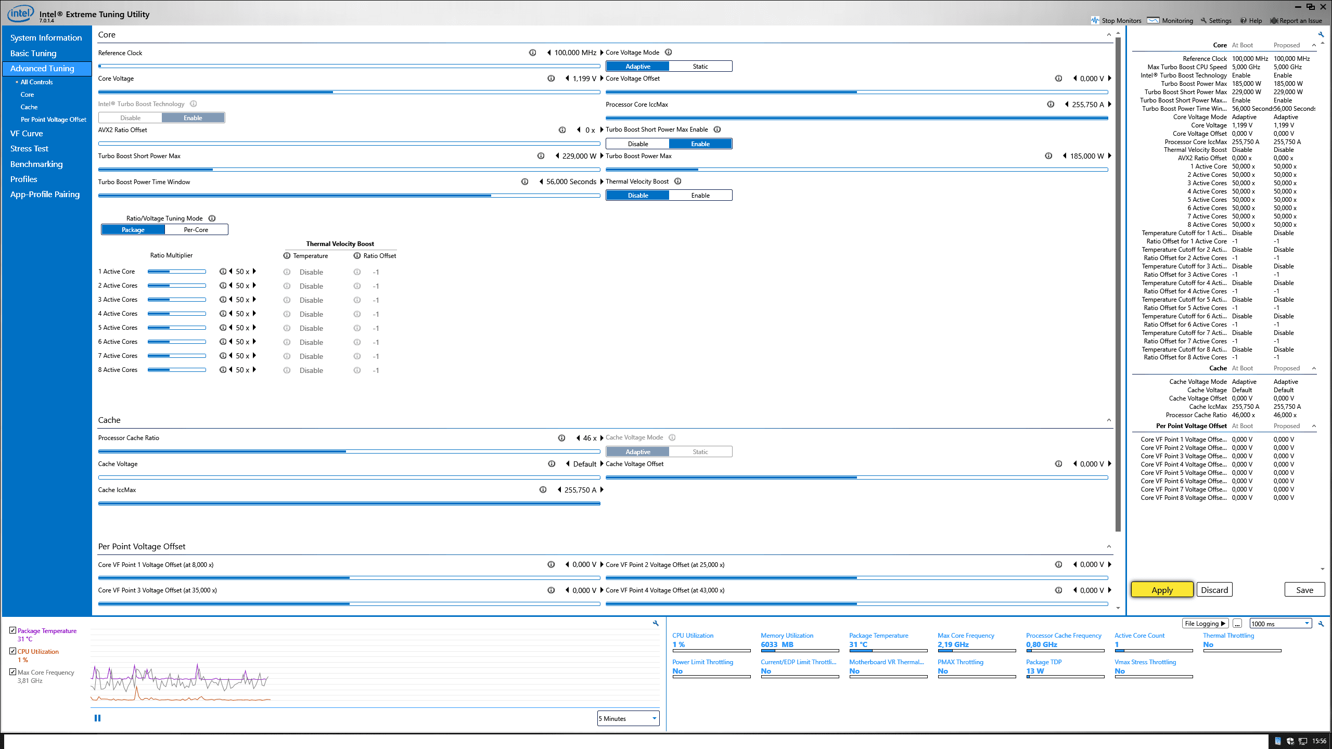Viewport: 1332px width, 749px height.
Task: Uncheck Package Temperature in the graph legend
Action: tap(12, 630)
